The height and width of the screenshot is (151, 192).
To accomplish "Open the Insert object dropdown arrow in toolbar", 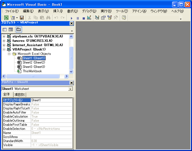I will (17, 18).
